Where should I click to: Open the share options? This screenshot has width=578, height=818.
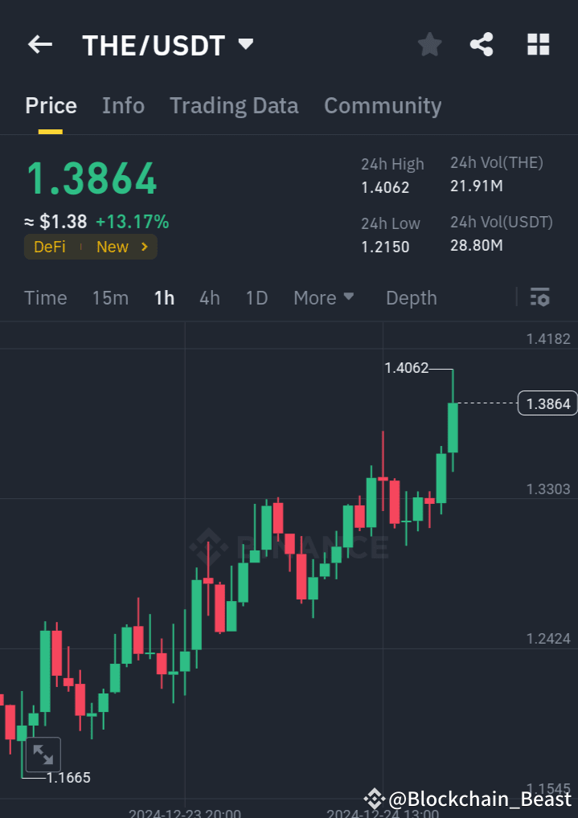coord(482,44)
